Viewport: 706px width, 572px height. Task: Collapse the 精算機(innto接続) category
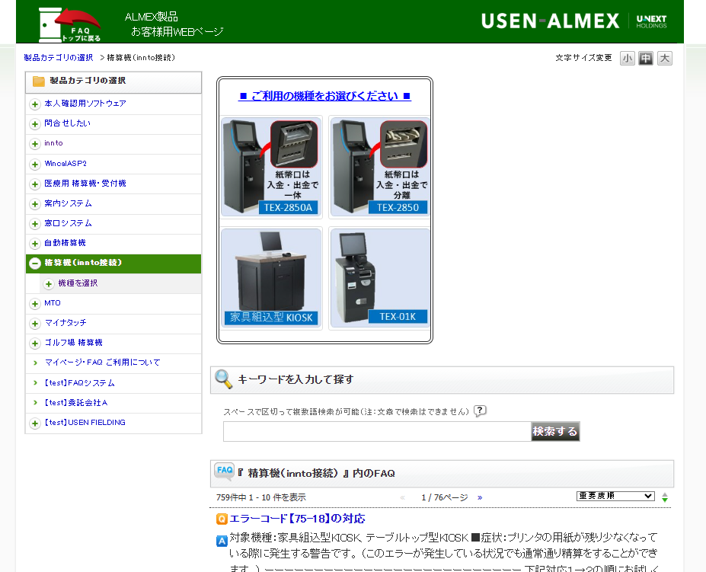pos(35,264)
